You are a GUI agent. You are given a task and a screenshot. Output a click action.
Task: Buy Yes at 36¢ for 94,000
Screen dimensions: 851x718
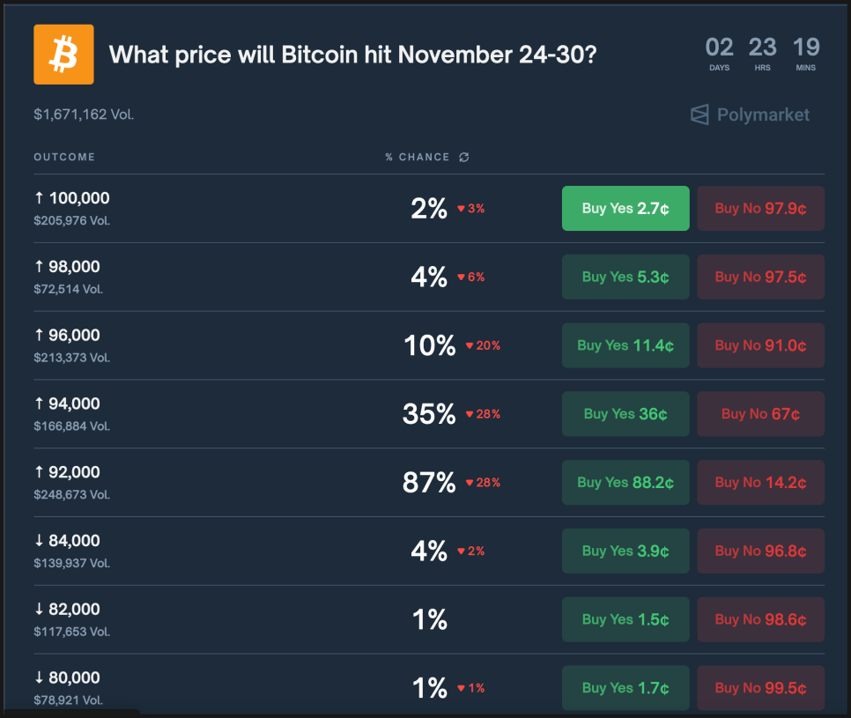pos(625,414)
